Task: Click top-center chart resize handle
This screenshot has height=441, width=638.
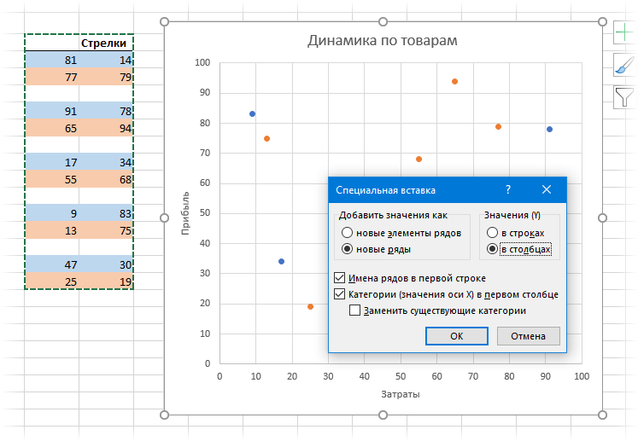Action: point(383,21)
